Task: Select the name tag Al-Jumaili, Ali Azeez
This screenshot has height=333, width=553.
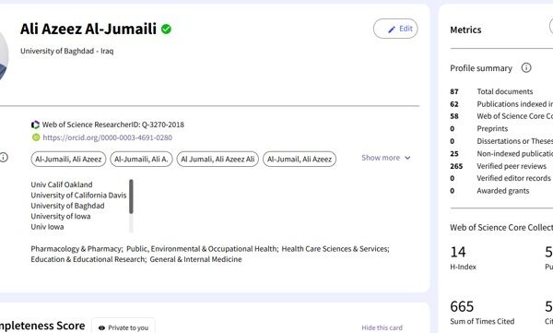Action: 68,160
